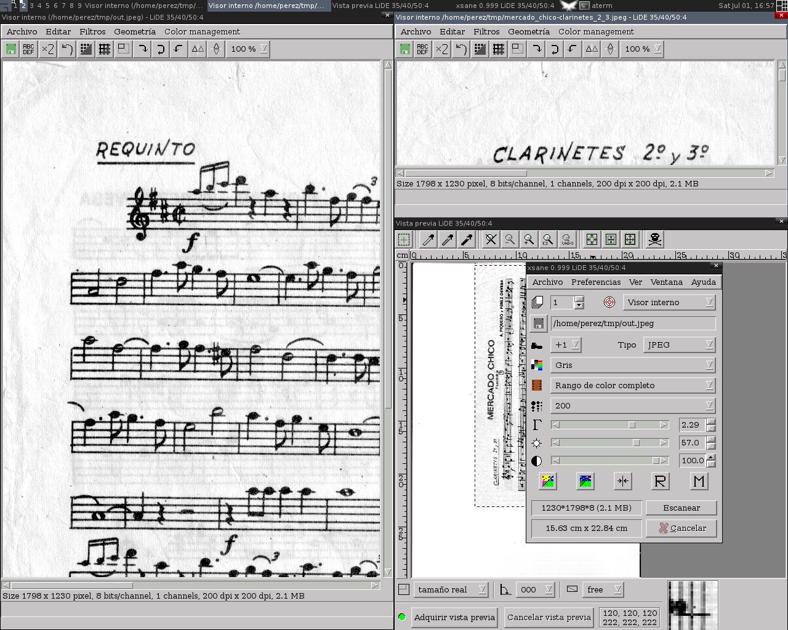
Task: Apply despeckle filter in the right viewer
Action: (480, 49)
